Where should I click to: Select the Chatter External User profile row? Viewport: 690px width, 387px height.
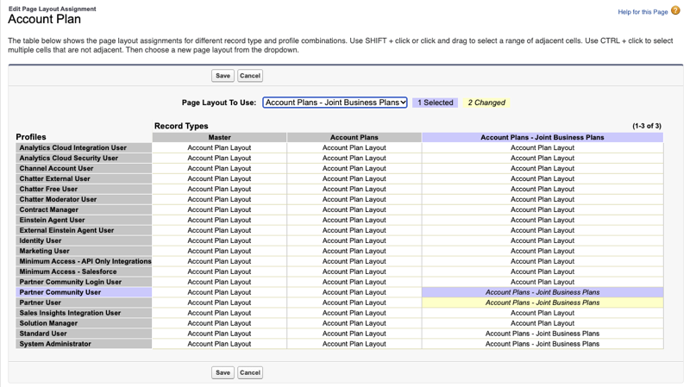tap(84, 178)
